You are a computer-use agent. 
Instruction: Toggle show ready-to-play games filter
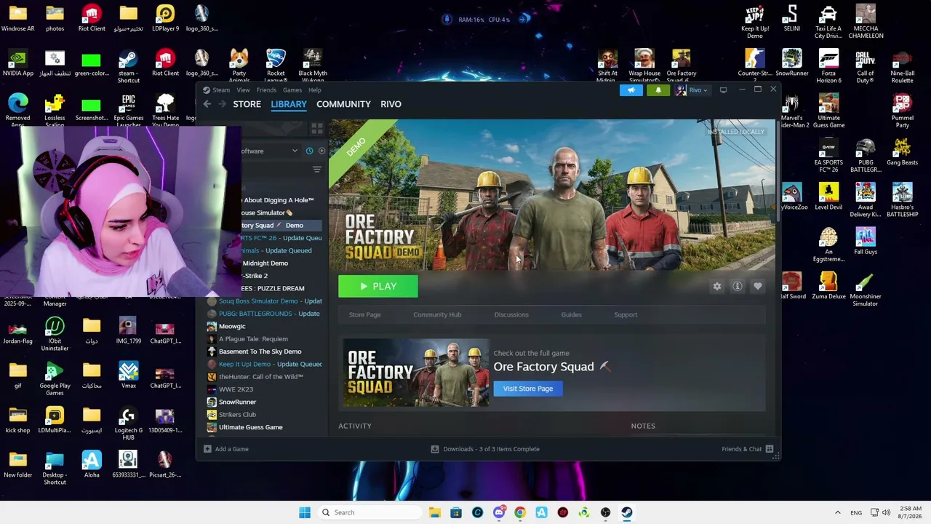(x=321, y=151)
